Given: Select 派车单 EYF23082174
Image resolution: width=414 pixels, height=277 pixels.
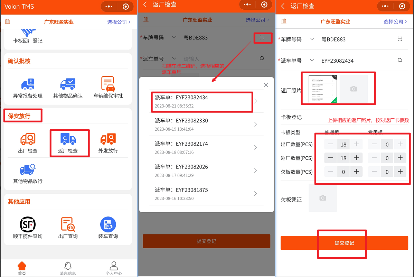Looking at the screenshot, I should coord(206,147).
